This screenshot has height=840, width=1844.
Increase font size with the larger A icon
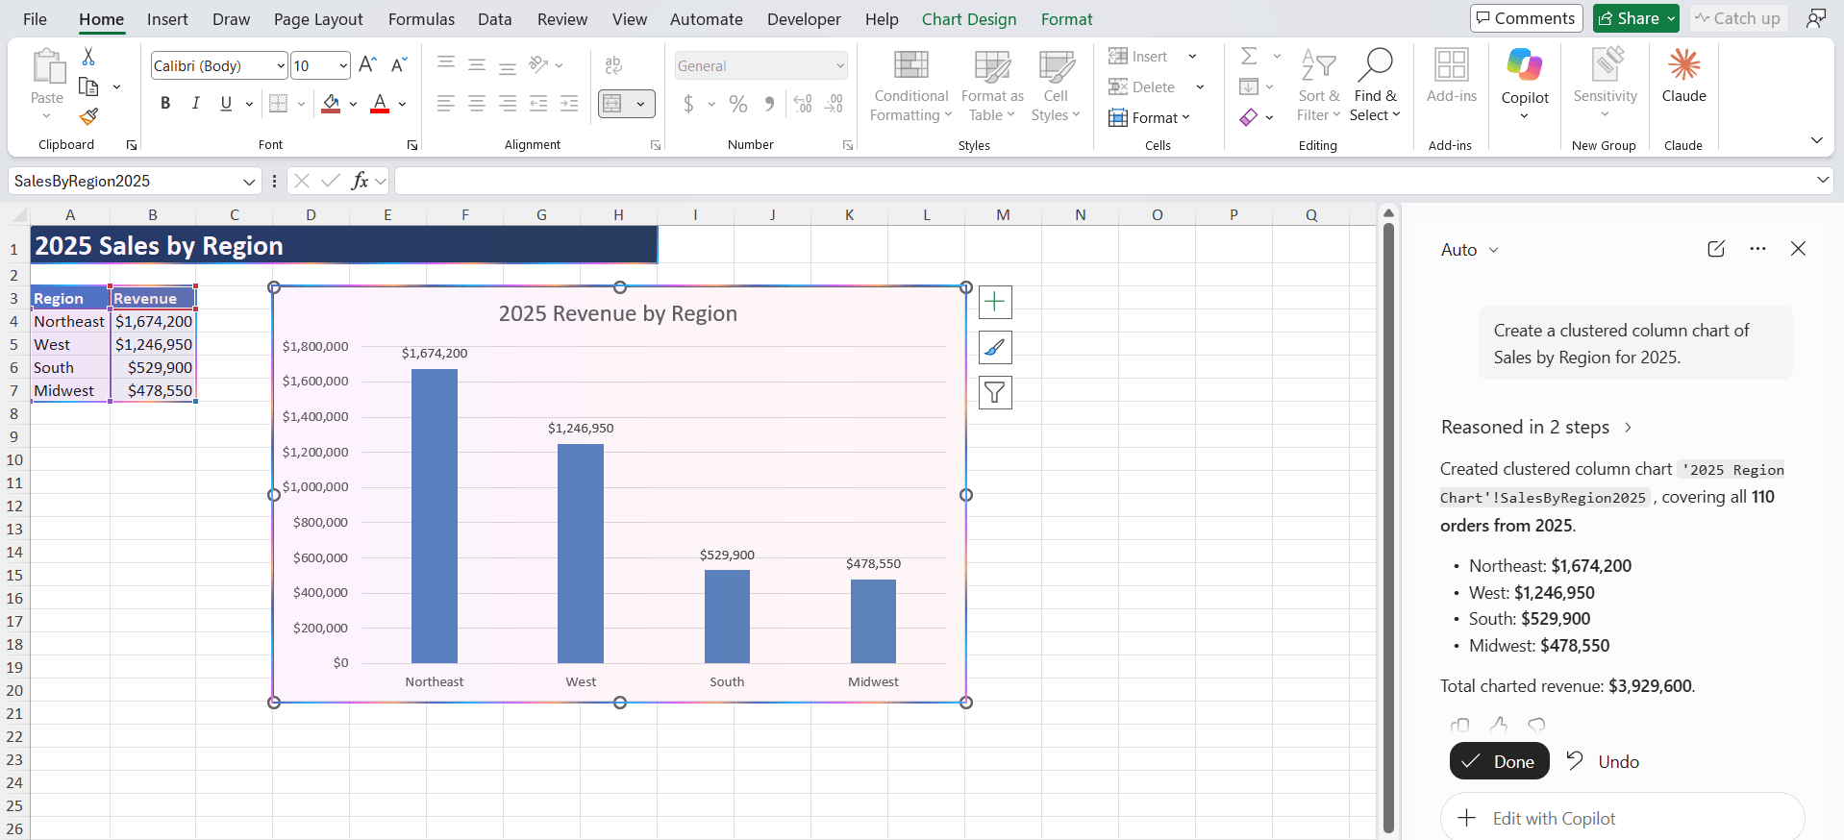367,65
